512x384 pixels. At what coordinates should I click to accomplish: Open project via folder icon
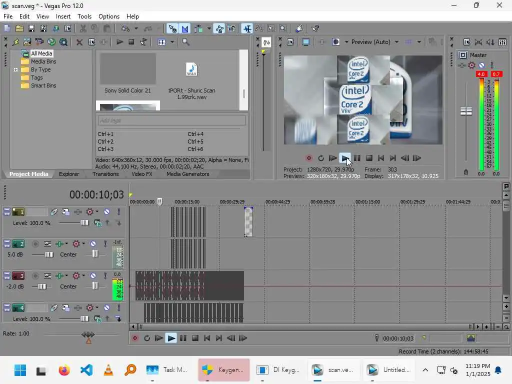pyautogui.click(x=19, y=28)
